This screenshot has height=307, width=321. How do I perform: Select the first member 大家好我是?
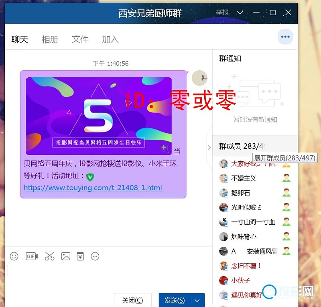[x=255, y=164]
